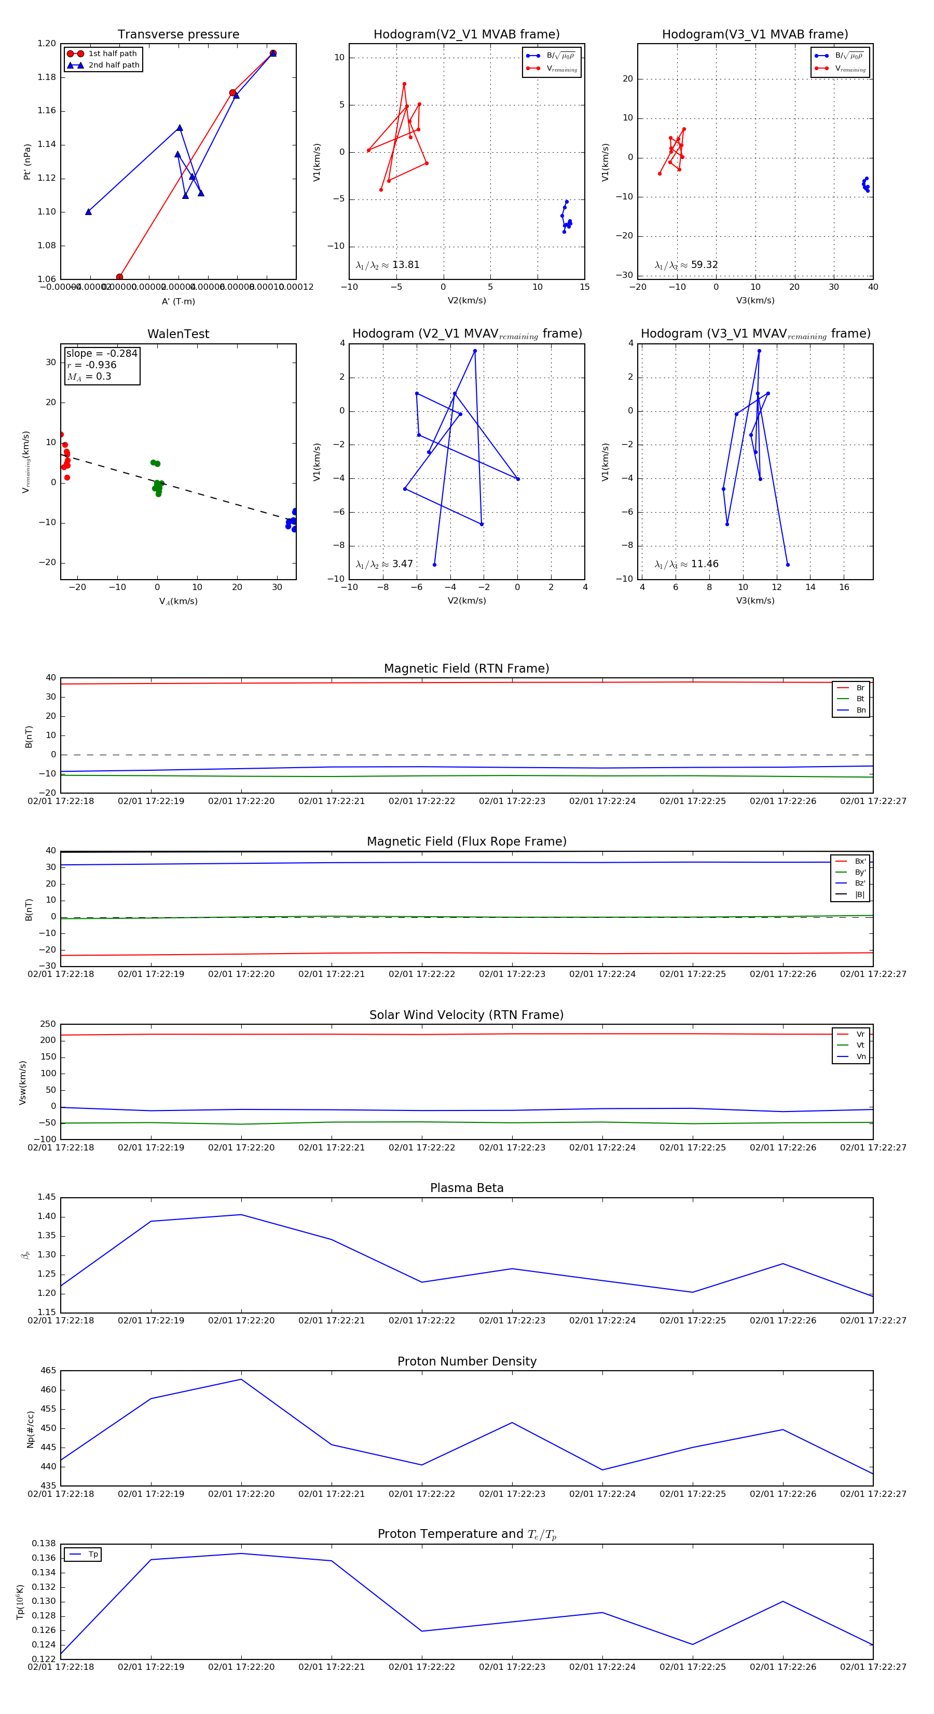Click the "A' (T·m)" x-axis label
The width and height of the screenshot is (934, 1714).
coord(178,301)
